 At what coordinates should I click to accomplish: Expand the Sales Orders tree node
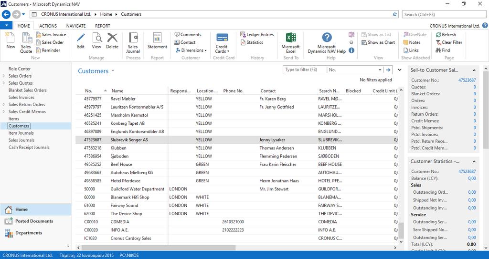(x=4, y=76)
